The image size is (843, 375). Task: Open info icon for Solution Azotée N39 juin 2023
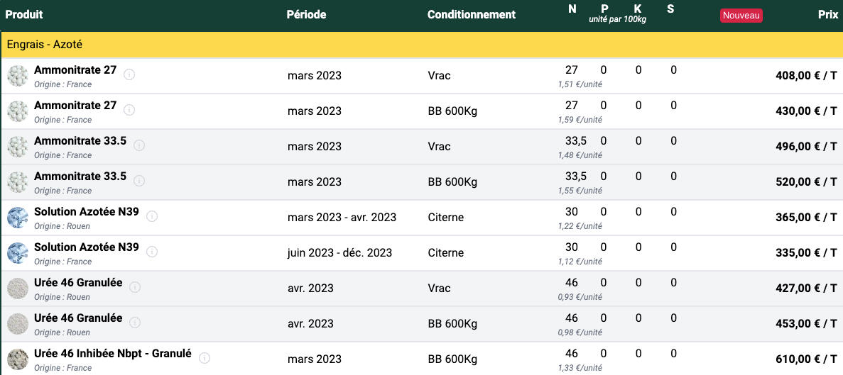tap(152, 251)
